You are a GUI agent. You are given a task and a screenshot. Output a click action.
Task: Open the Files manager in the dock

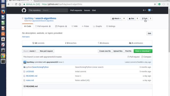point(3,6)
